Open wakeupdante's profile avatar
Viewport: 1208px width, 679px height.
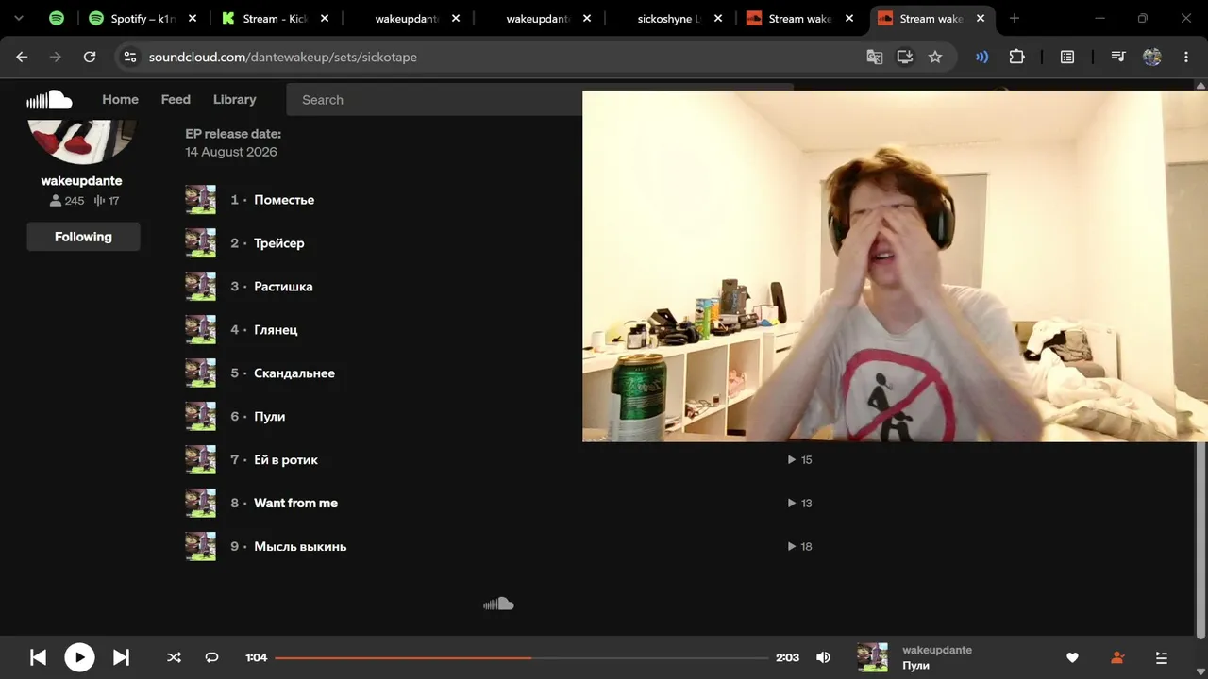coord(82,140)
